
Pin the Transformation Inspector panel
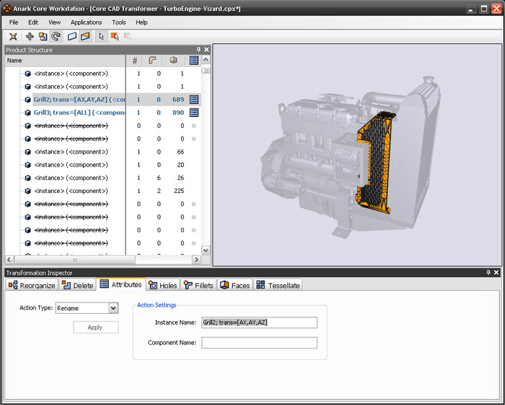coord(488,272)
